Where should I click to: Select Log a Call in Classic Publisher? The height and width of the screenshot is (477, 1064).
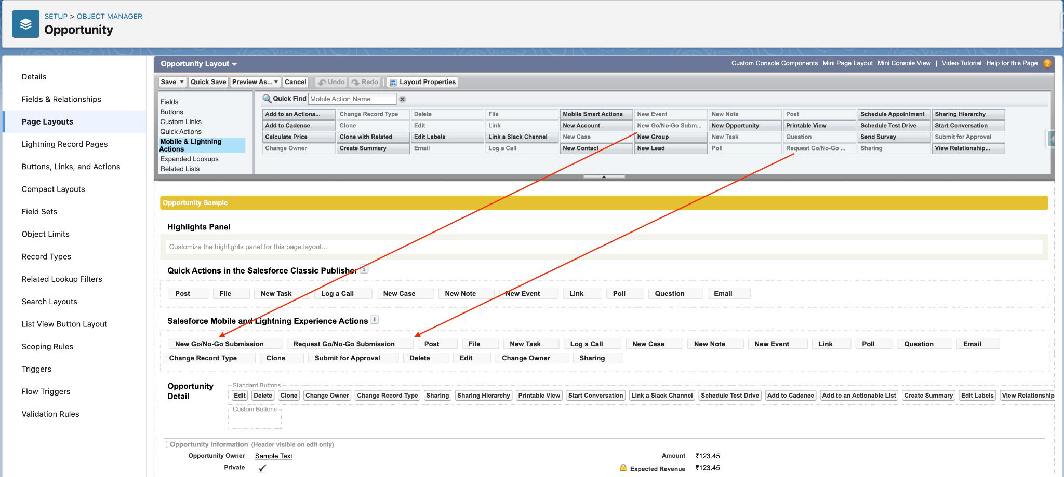click(x=343, y=293)
